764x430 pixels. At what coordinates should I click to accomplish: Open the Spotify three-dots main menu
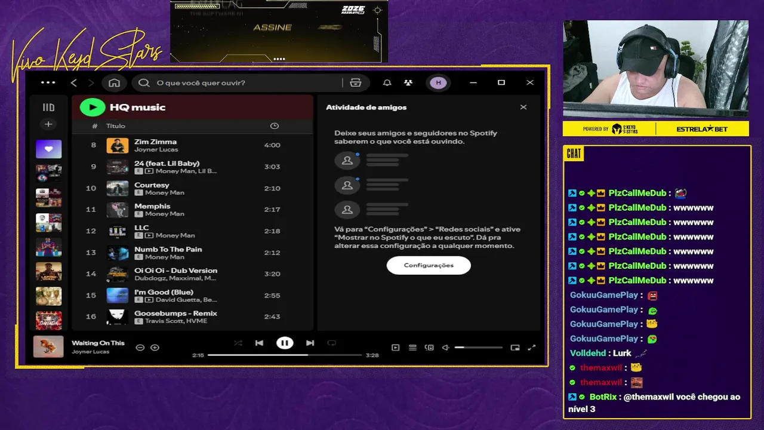(x=48, y=82)
